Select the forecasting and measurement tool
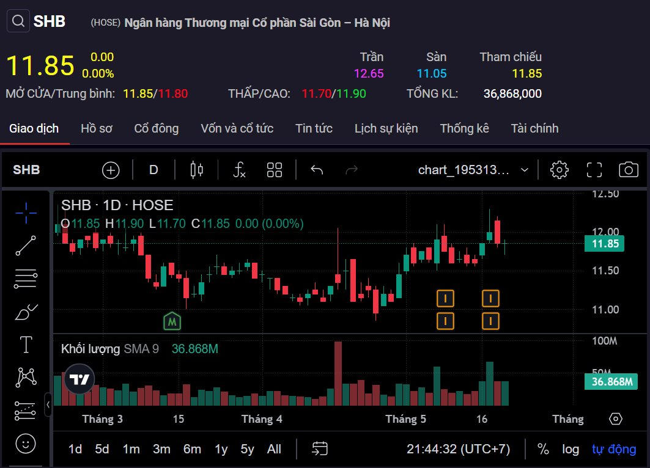Viewport: 650px width, 468px height. [x=25, y=411]
